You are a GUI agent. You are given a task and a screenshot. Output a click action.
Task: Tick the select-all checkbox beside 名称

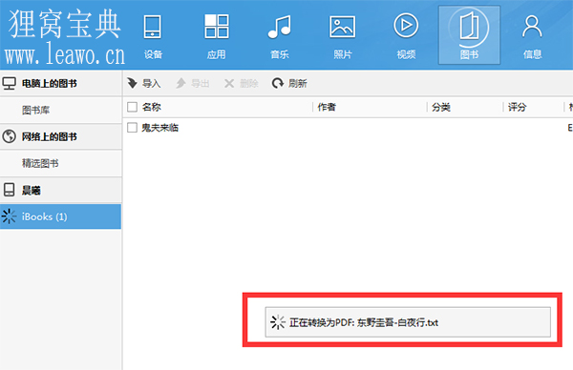[132, 107]
